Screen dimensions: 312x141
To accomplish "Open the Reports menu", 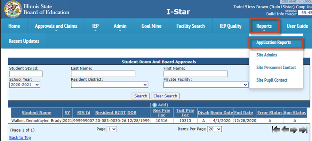I will coord(264,26).
